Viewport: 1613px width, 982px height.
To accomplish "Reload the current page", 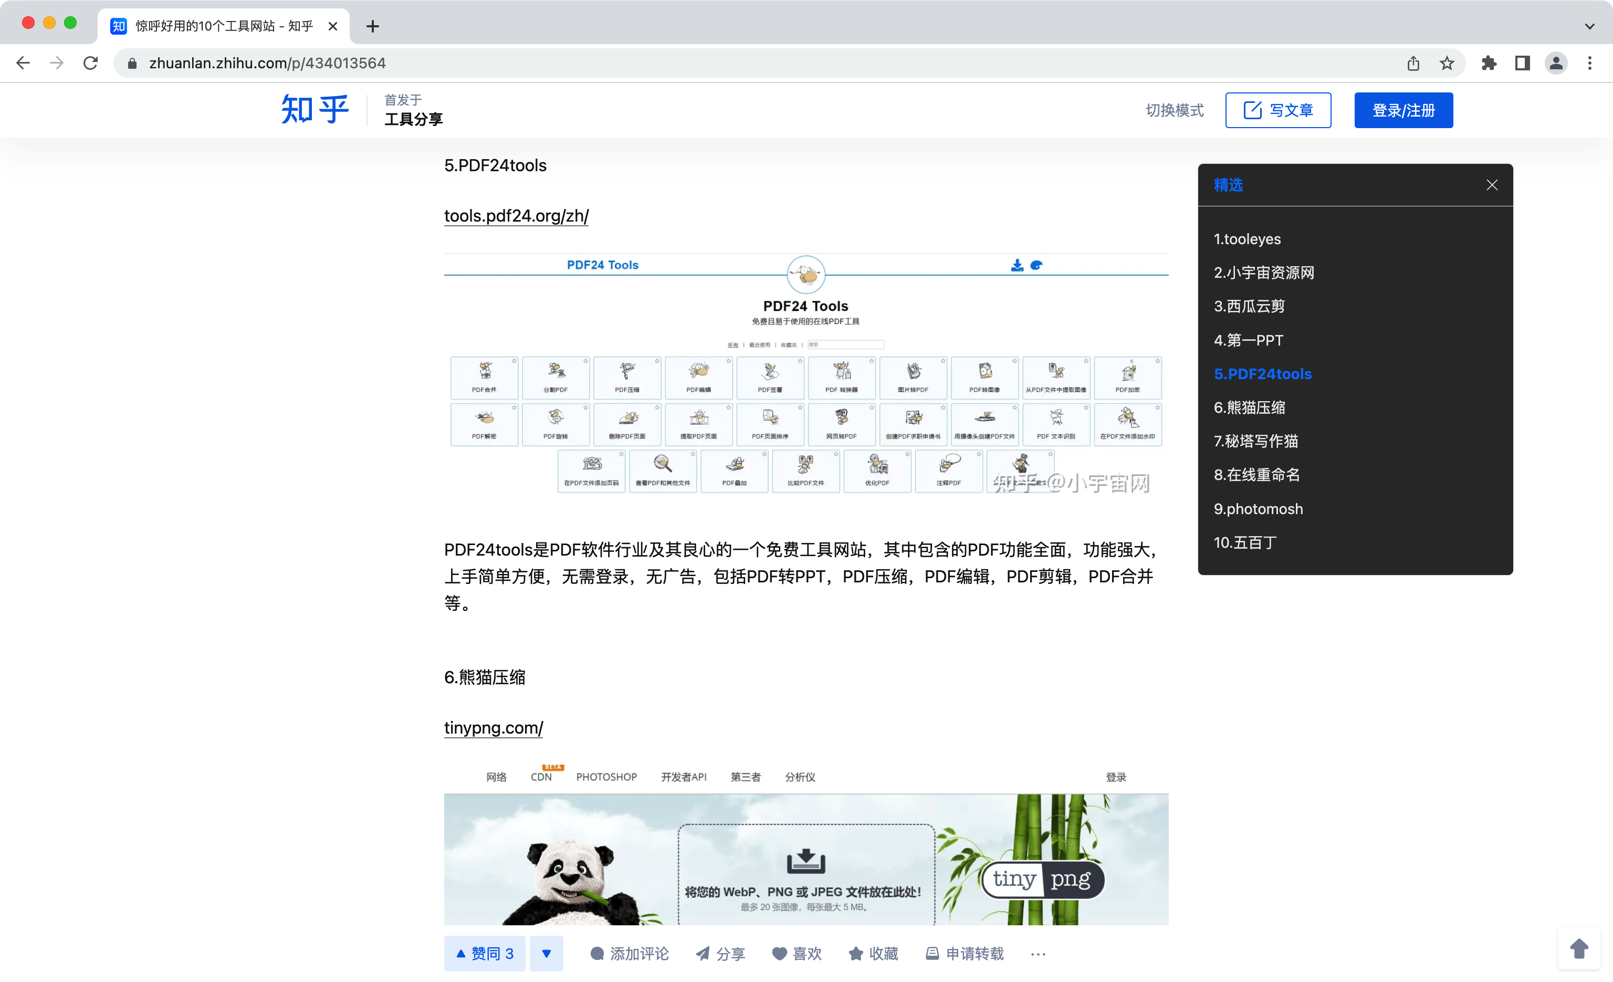I will [x=90, y=63].
